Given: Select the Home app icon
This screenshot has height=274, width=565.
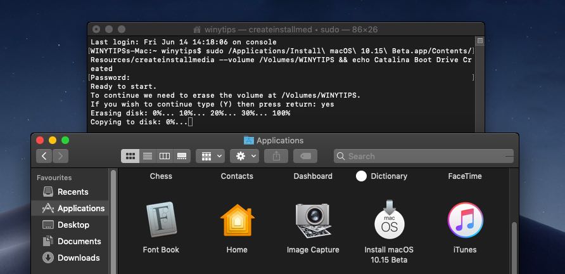Looking at the screenshot, I should click(237, 220).
